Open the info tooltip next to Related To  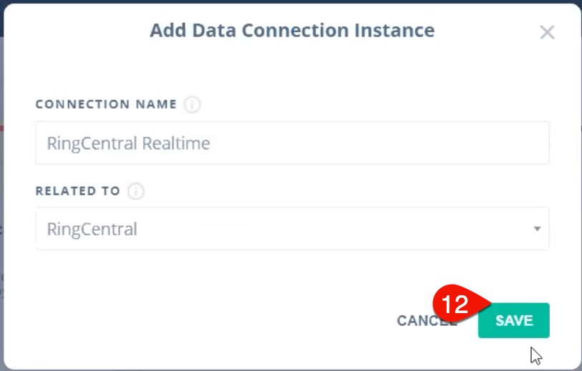tap(136, 192)
